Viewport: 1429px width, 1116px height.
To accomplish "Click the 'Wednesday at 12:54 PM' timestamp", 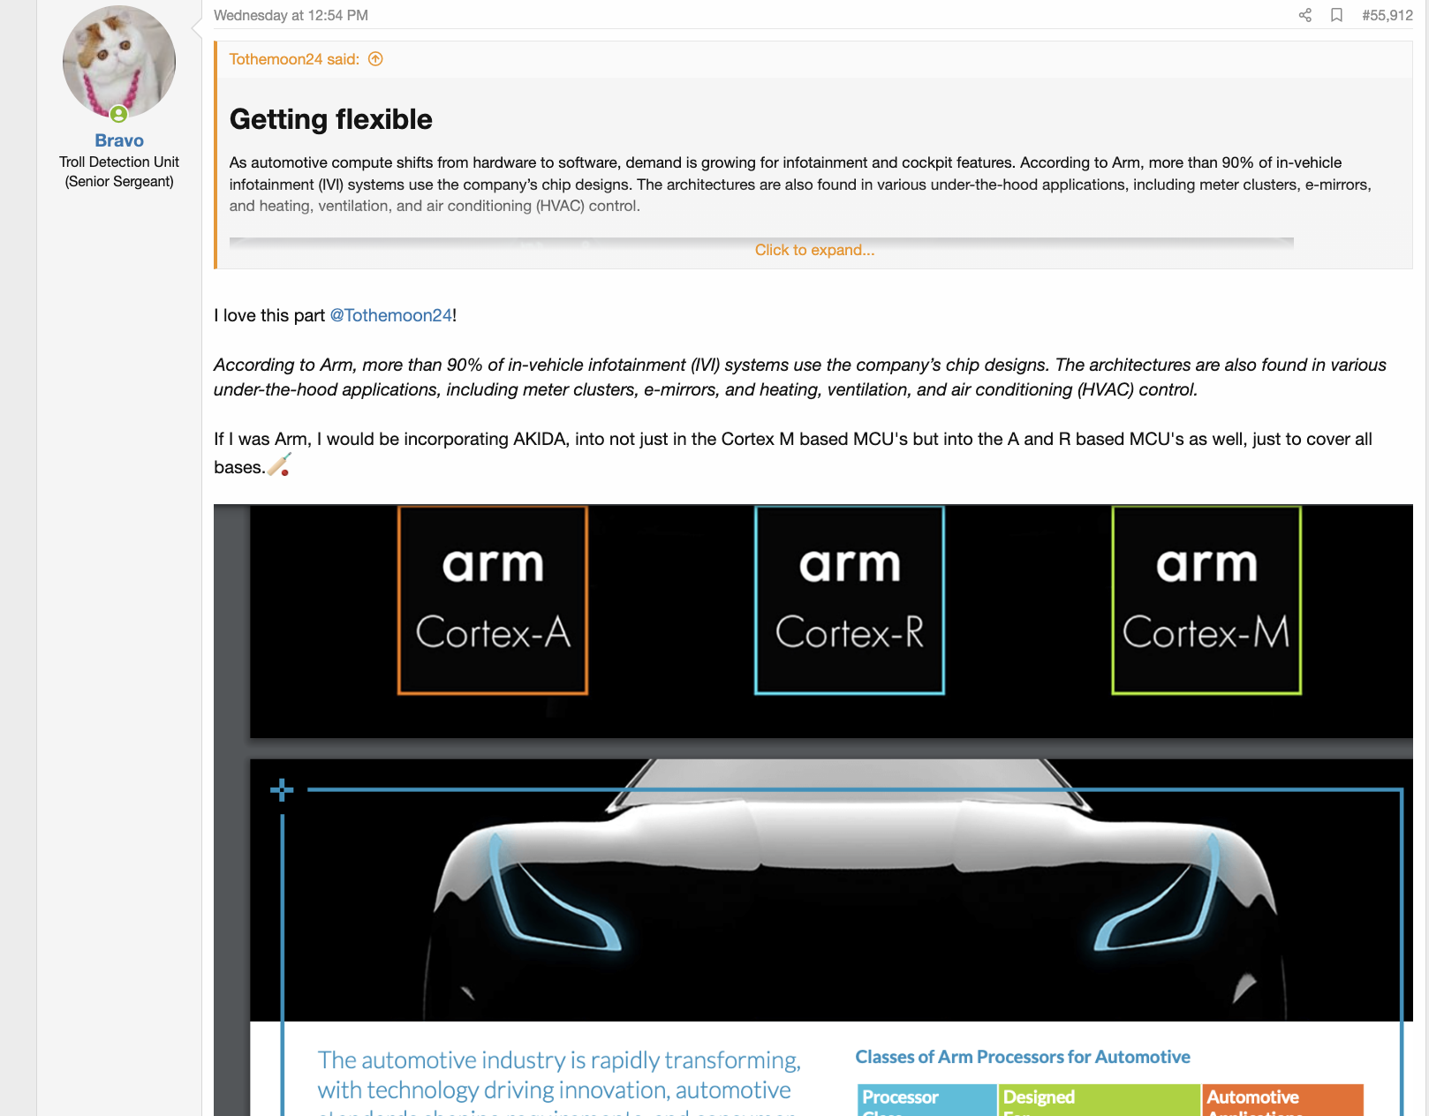I will (x=291, y=15).
